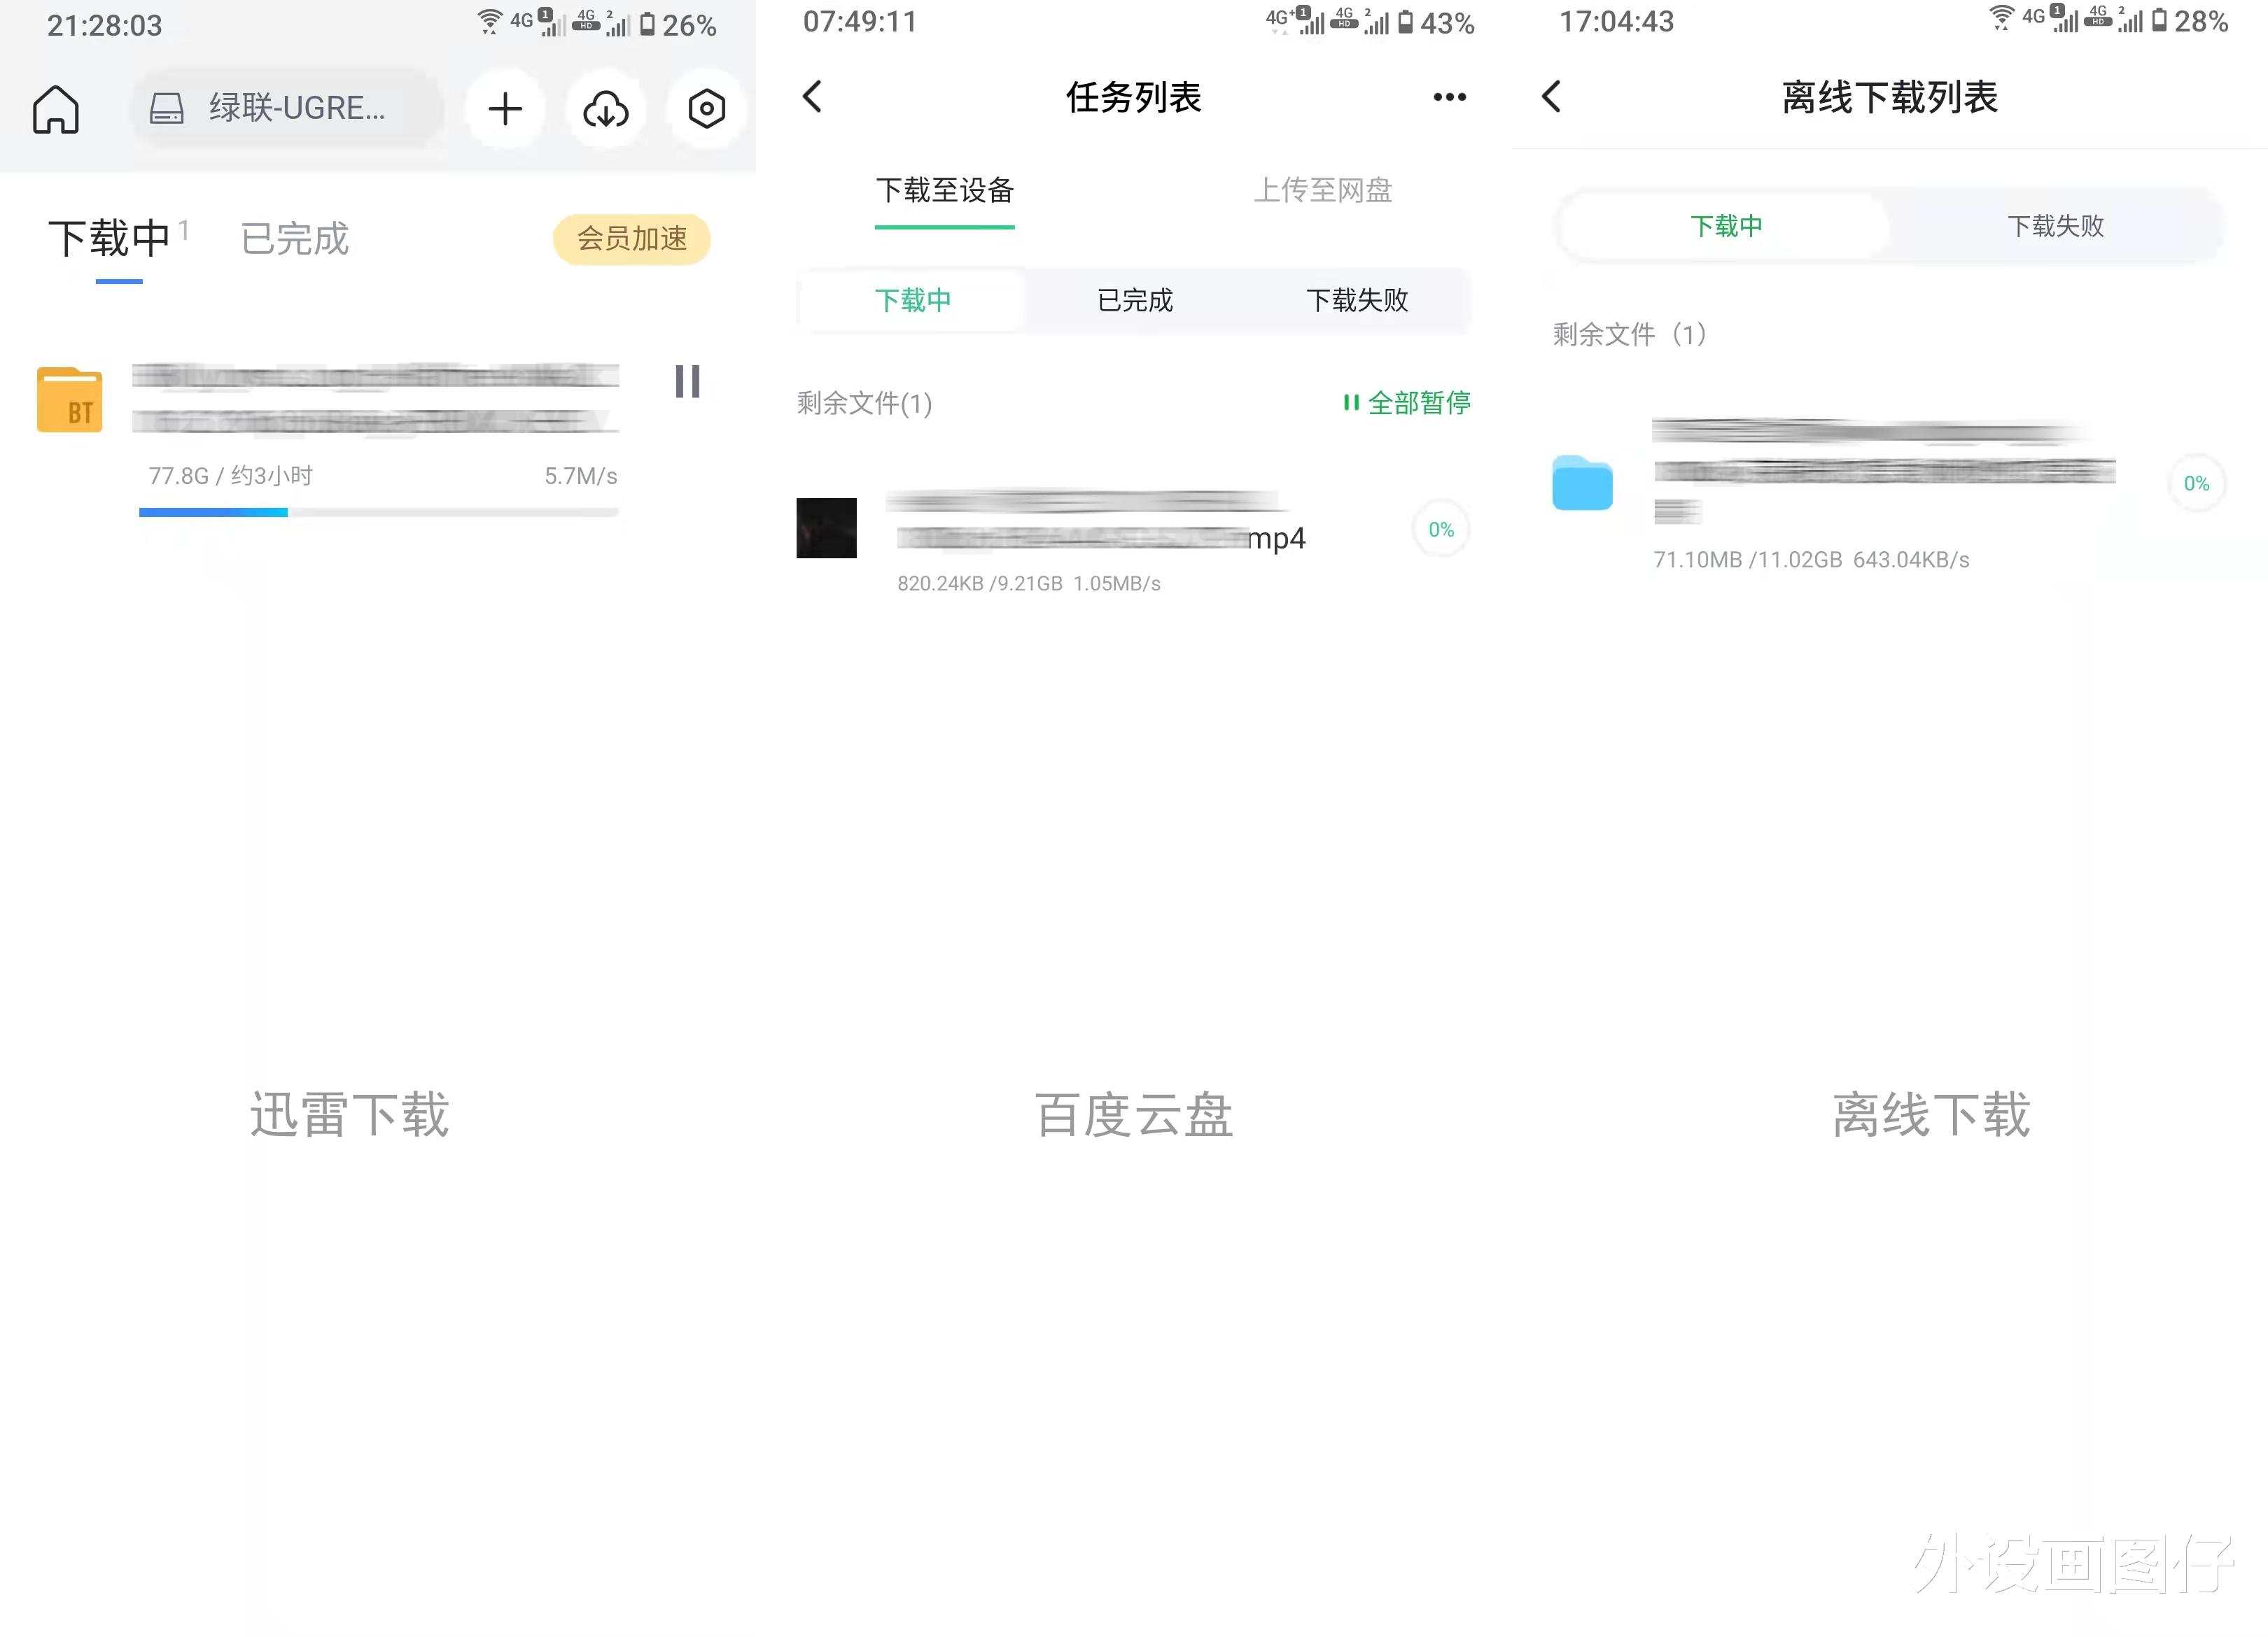Switch the pill toggle to 下载失败
The height and width of the screenshot is (1637, 2268).
[2055, 227]
